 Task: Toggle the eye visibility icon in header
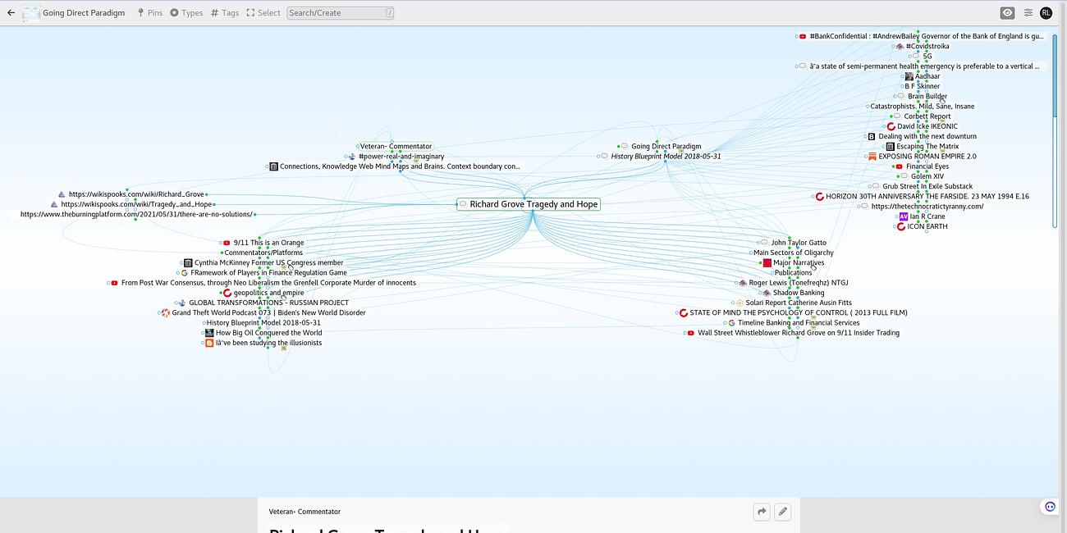tap(1007, 12)
